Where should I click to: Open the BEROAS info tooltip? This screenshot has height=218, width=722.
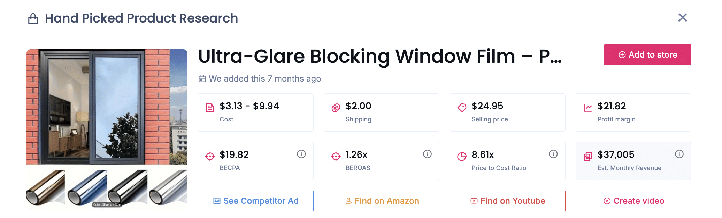427,154
